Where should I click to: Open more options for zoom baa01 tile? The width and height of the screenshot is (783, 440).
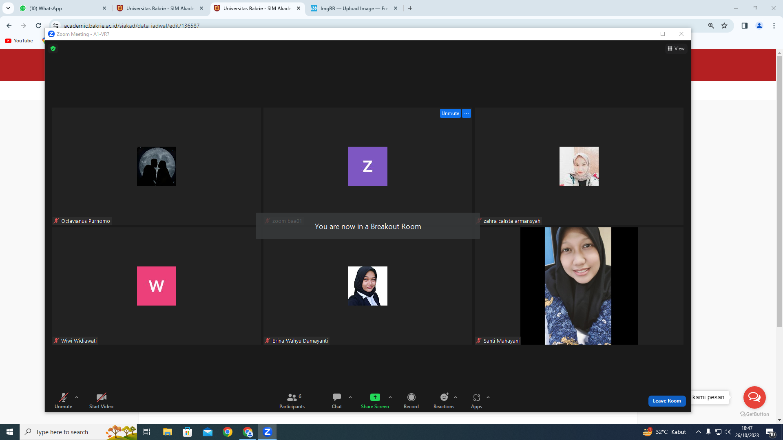pos(467,113)
